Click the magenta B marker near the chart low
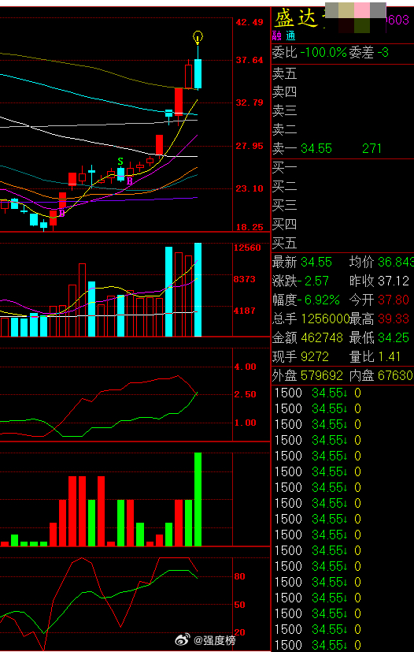Viewport: 414px width, 652px height. (x=62, y=214)
